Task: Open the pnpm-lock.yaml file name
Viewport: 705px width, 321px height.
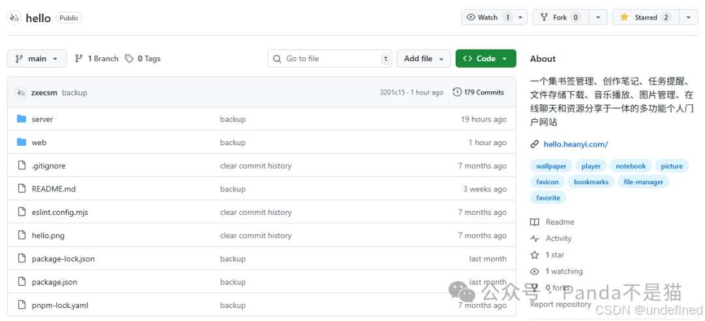Action: tap(60, 306)
